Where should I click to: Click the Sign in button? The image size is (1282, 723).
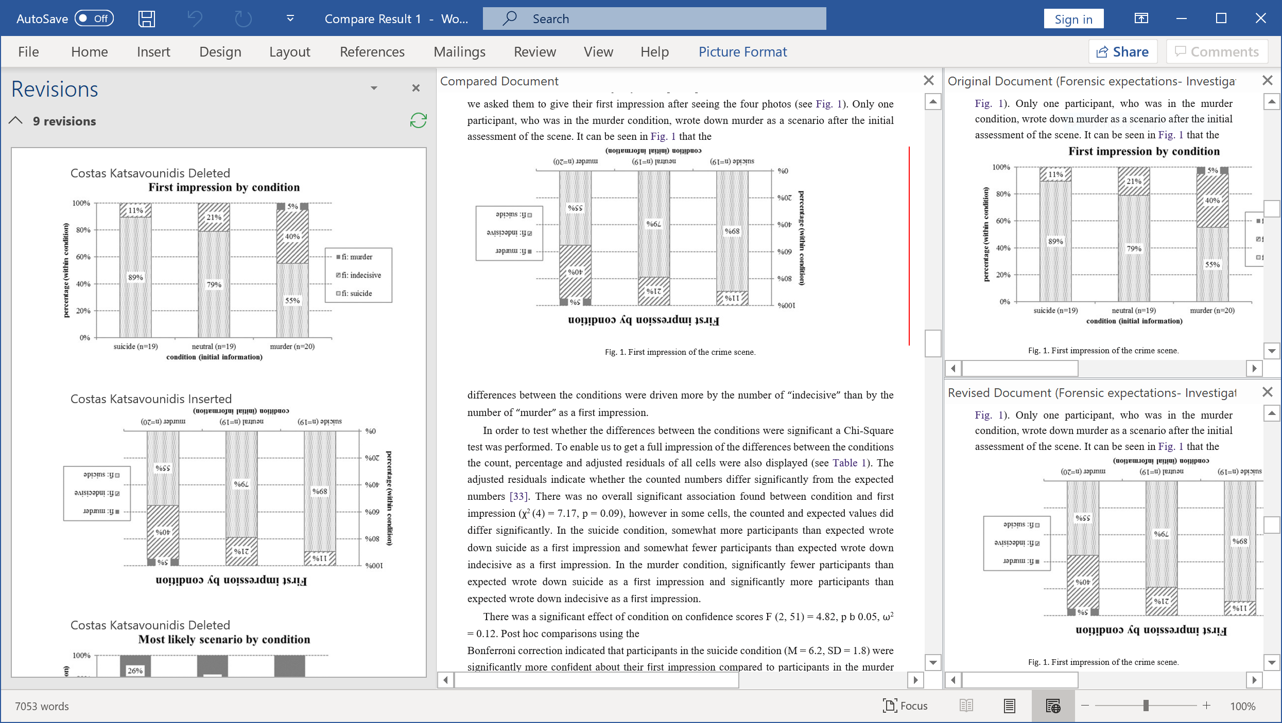[1073, 19]
